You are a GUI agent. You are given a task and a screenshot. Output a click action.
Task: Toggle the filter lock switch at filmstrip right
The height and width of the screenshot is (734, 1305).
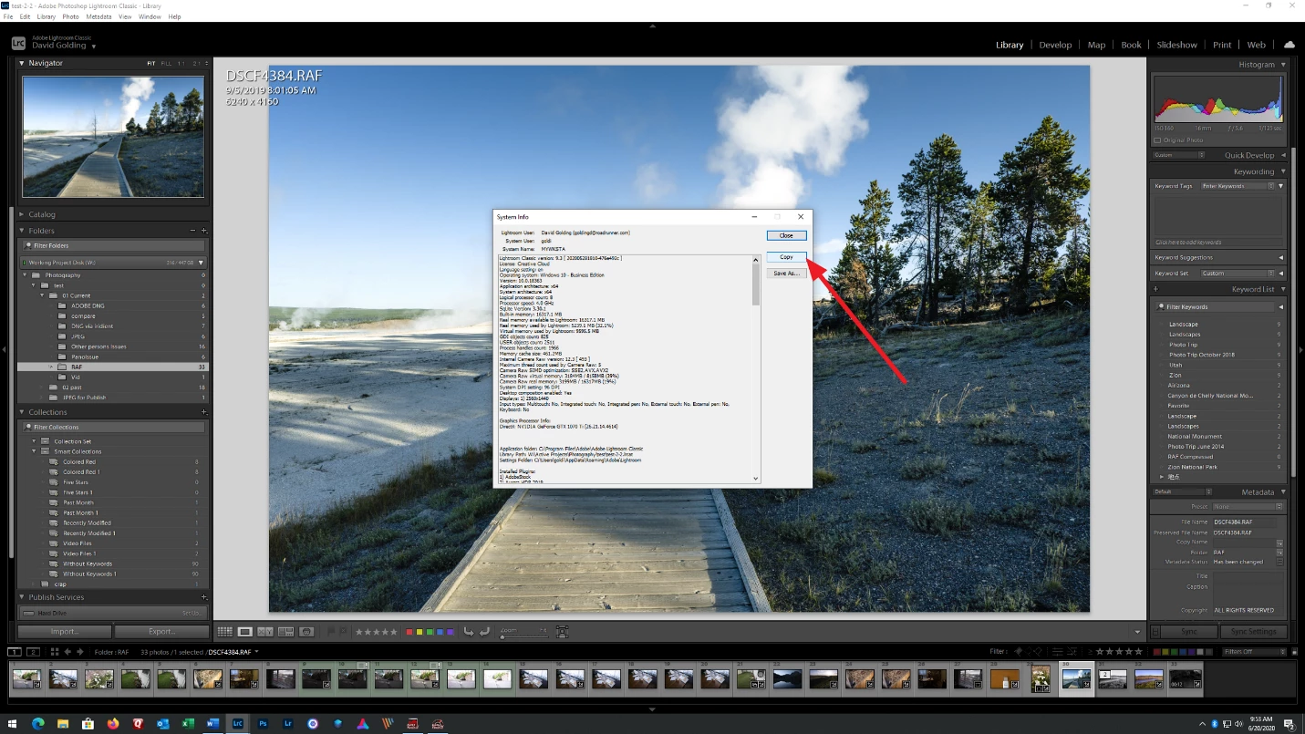(1293, 652)
